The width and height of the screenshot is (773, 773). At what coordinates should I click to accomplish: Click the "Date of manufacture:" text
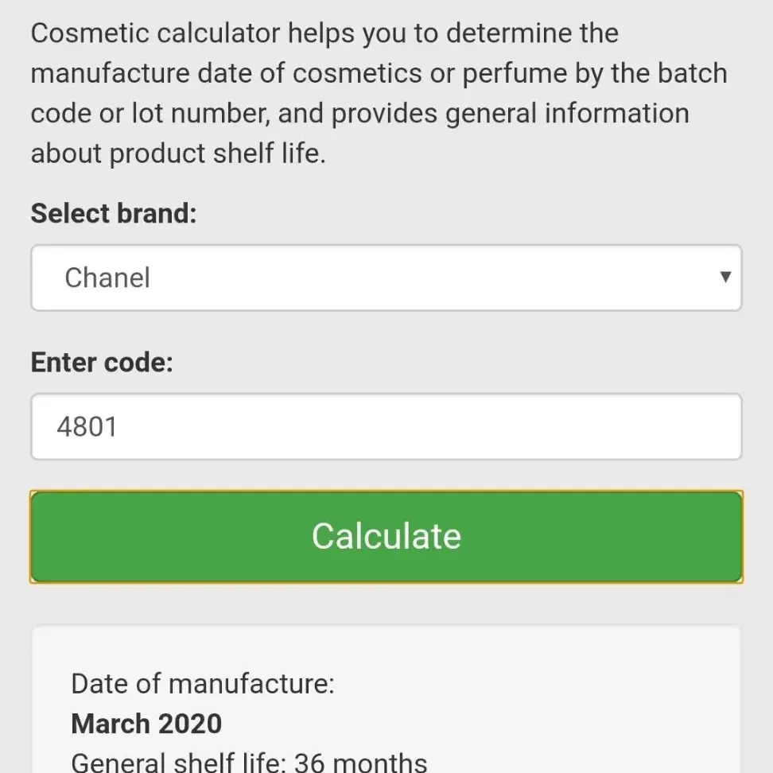pos(203,683)
